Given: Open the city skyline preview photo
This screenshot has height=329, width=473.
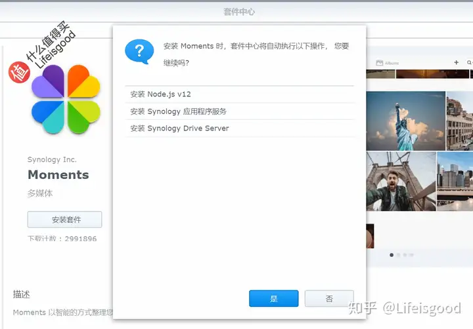Looking at the screenshot, I should tap(455, 181).
